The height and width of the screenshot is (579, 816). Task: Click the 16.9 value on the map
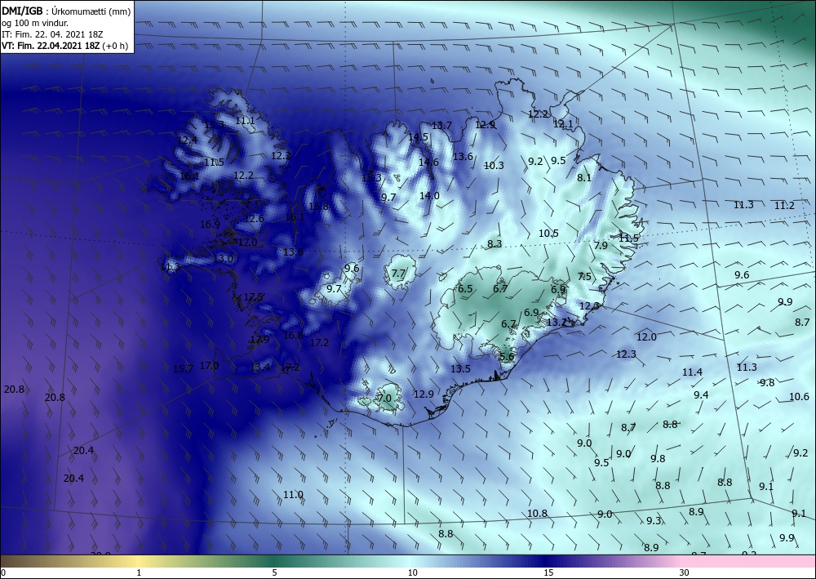pyautogui.click(x=210, y=225)
